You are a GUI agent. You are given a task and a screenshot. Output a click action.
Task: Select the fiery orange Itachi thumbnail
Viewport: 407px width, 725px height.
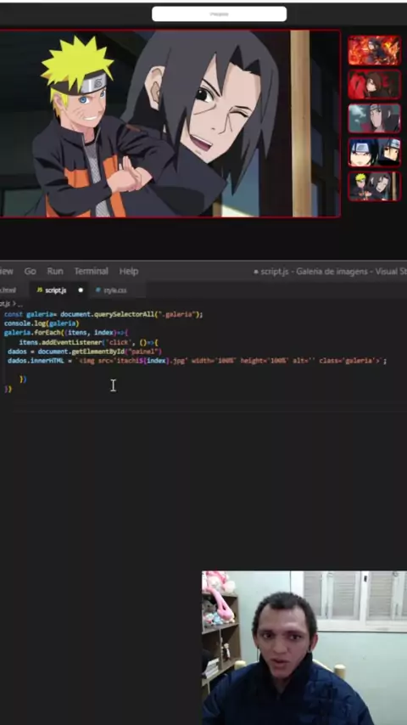[374, 50]
